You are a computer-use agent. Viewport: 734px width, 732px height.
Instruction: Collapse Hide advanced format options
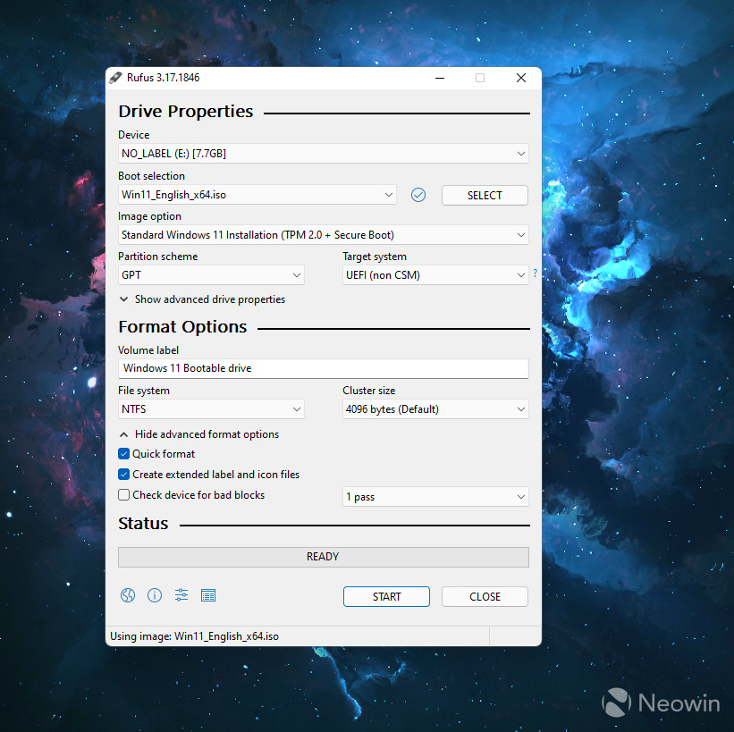(199, 434)
